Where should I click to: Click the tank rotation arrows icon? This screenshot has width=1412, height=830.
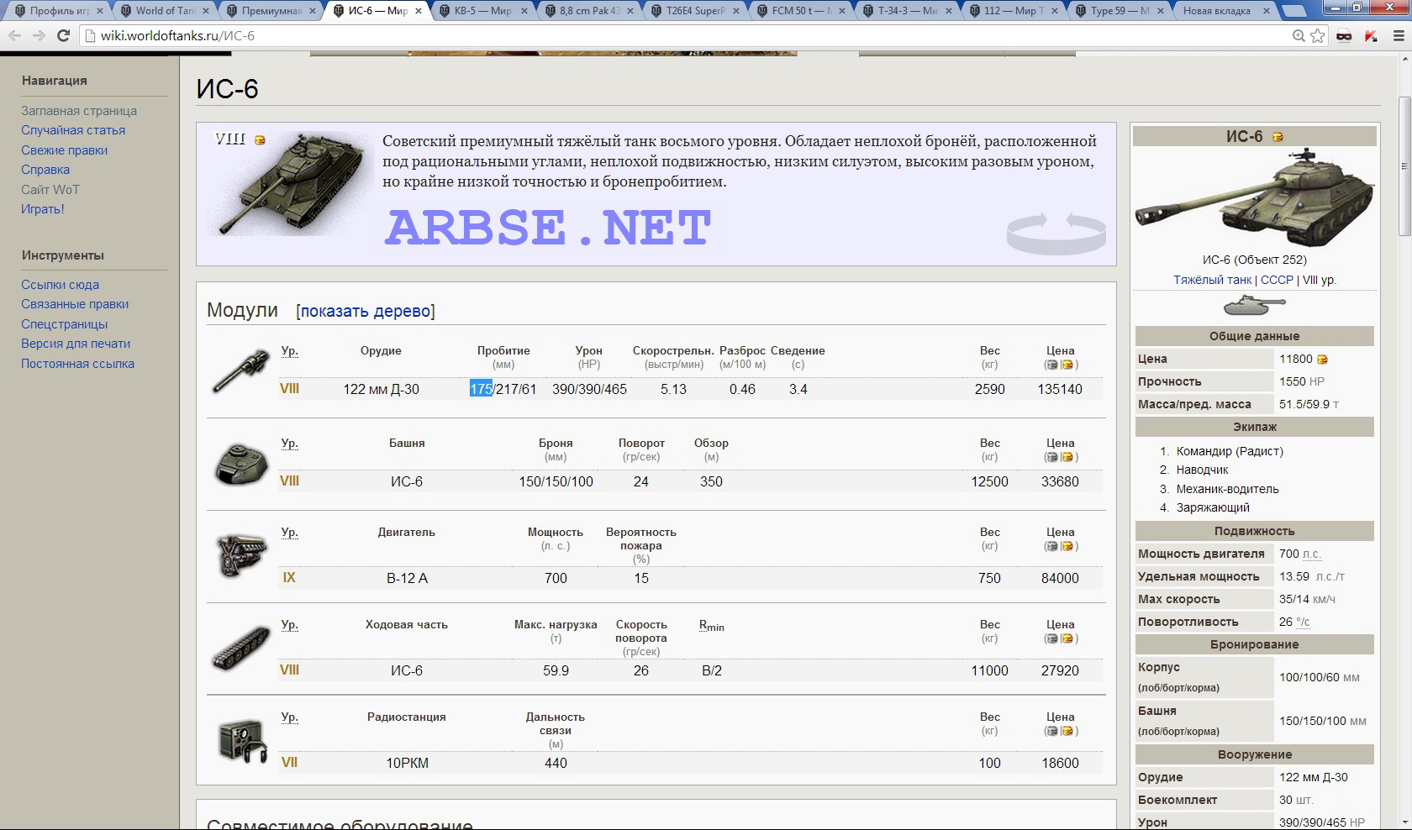point(1056,233)
